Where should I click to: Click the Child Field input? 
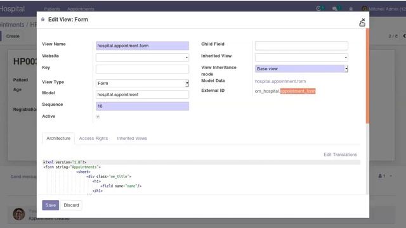(301, 46)
